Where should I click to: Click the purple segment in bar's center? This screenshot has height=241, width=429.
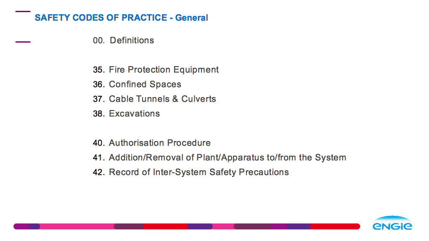point(200,226)
